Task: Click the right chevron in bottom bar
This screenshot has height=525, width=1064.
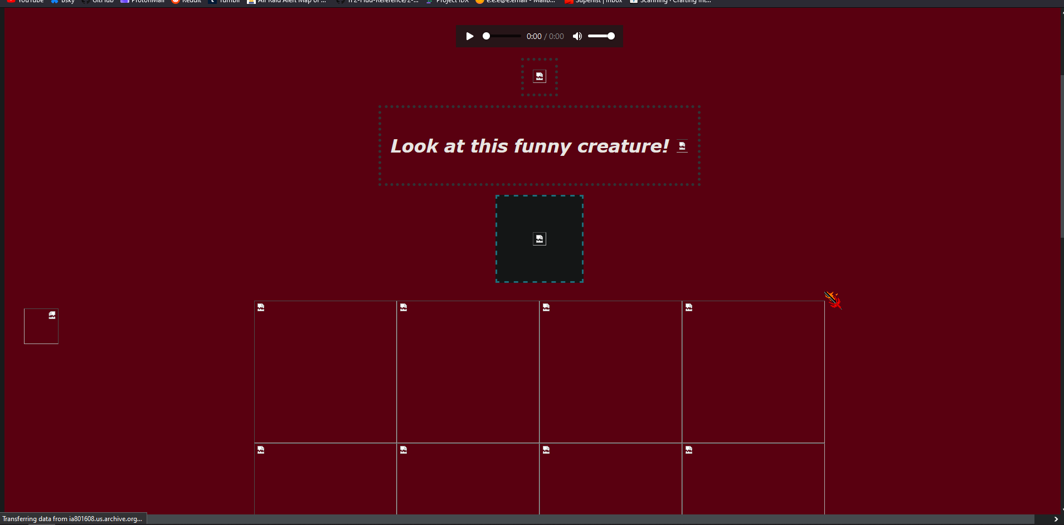Action: pos(1056,519)
